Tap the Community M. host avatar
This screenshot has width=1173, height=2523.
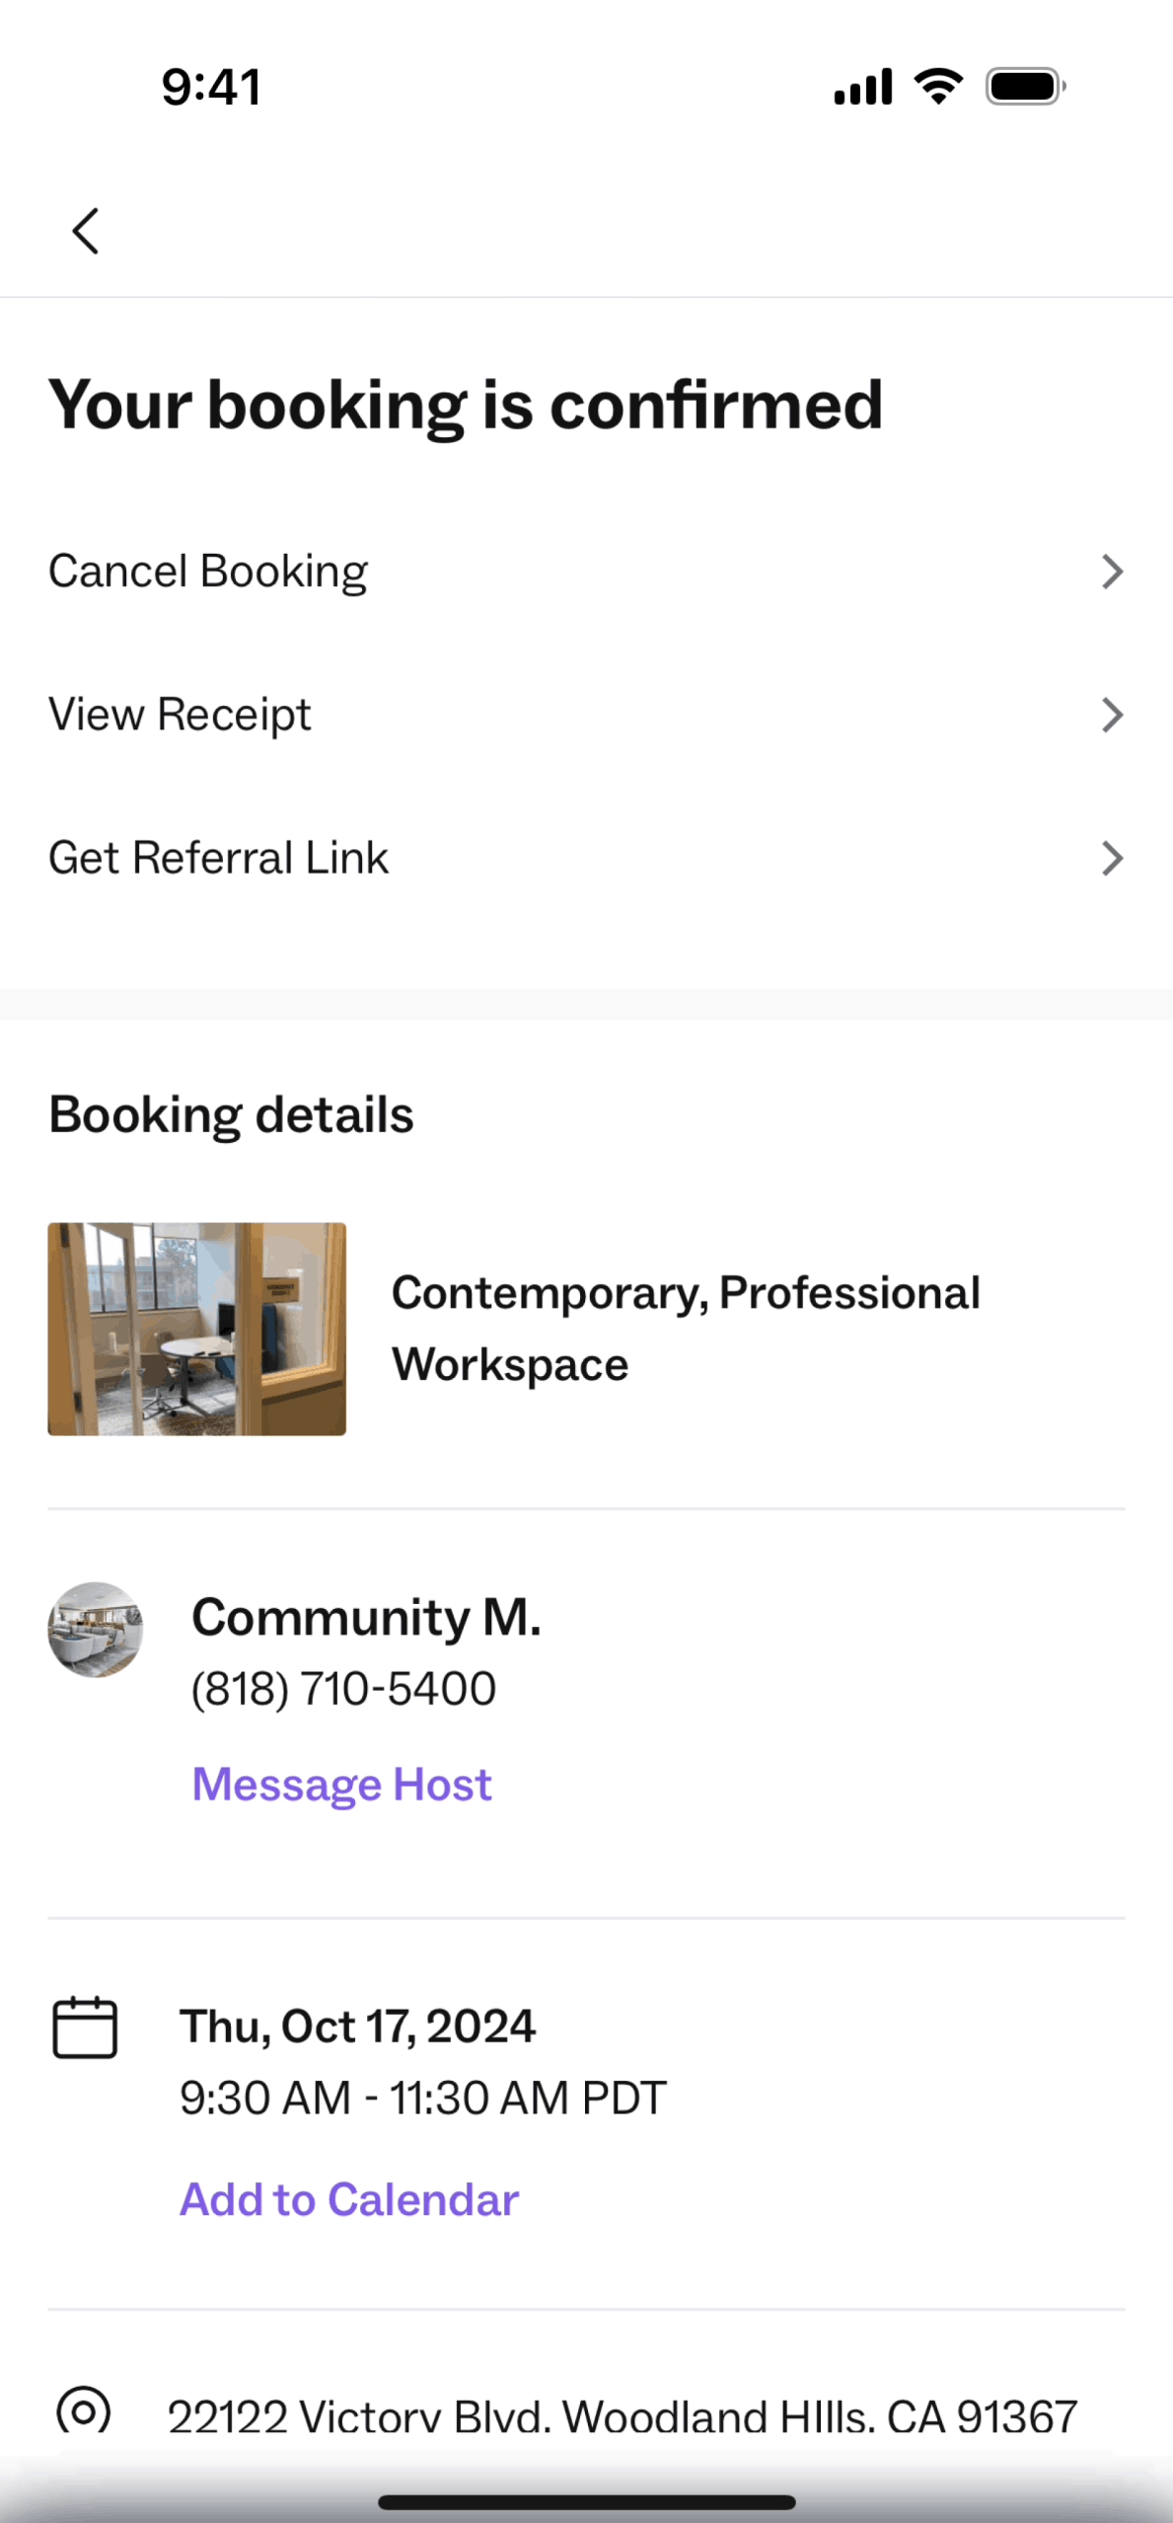pyautogui.click(x=96, y=1630)
